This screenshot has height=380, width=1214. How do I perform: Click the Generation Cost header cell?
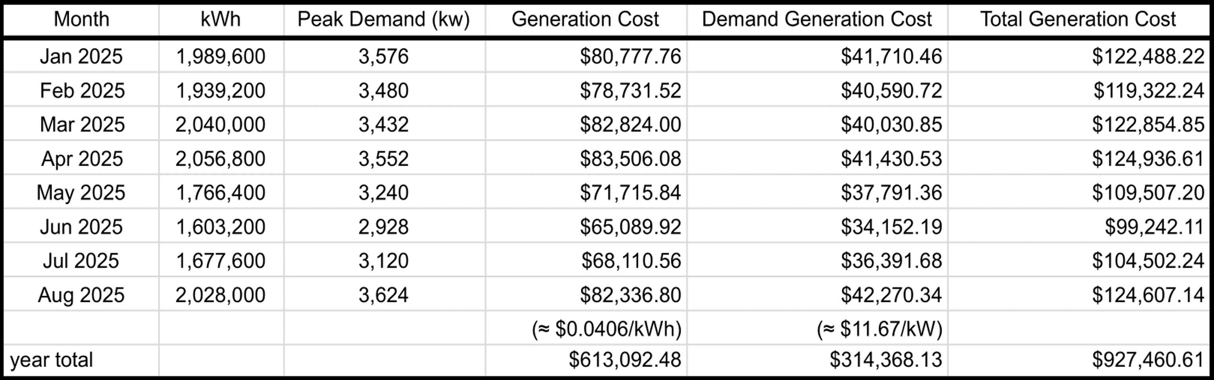[x=585, y=19]
